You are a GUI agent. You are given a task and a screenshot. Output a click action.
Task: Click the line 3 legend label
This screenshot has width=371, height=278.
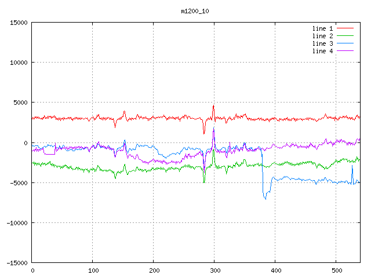(322, 43)
